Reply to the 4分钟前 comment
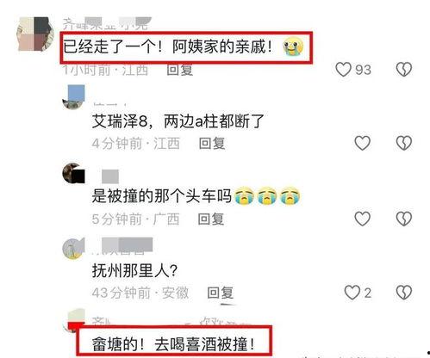This screenshot has width=430, height=358. tap(212, 143)
